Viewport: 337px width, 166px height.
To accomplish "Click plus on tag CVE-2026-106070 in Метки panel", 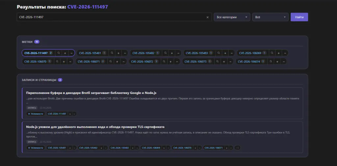I will click(x=64, y=62).
